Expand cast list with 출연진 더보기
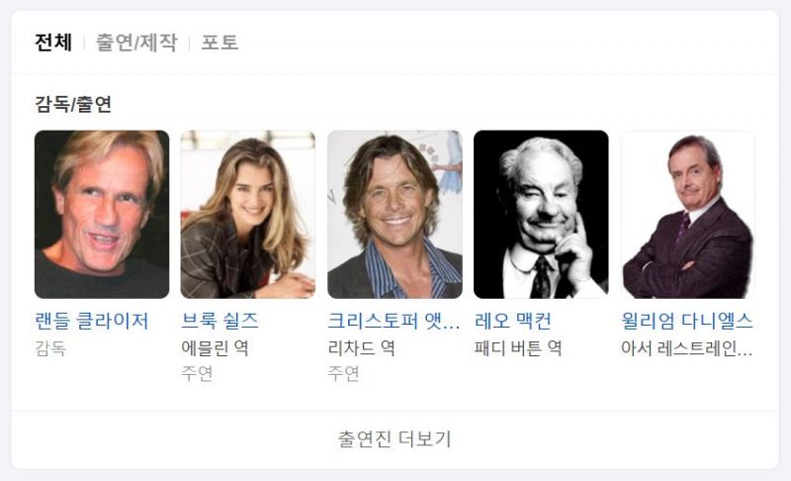 (x=395, y=439)
